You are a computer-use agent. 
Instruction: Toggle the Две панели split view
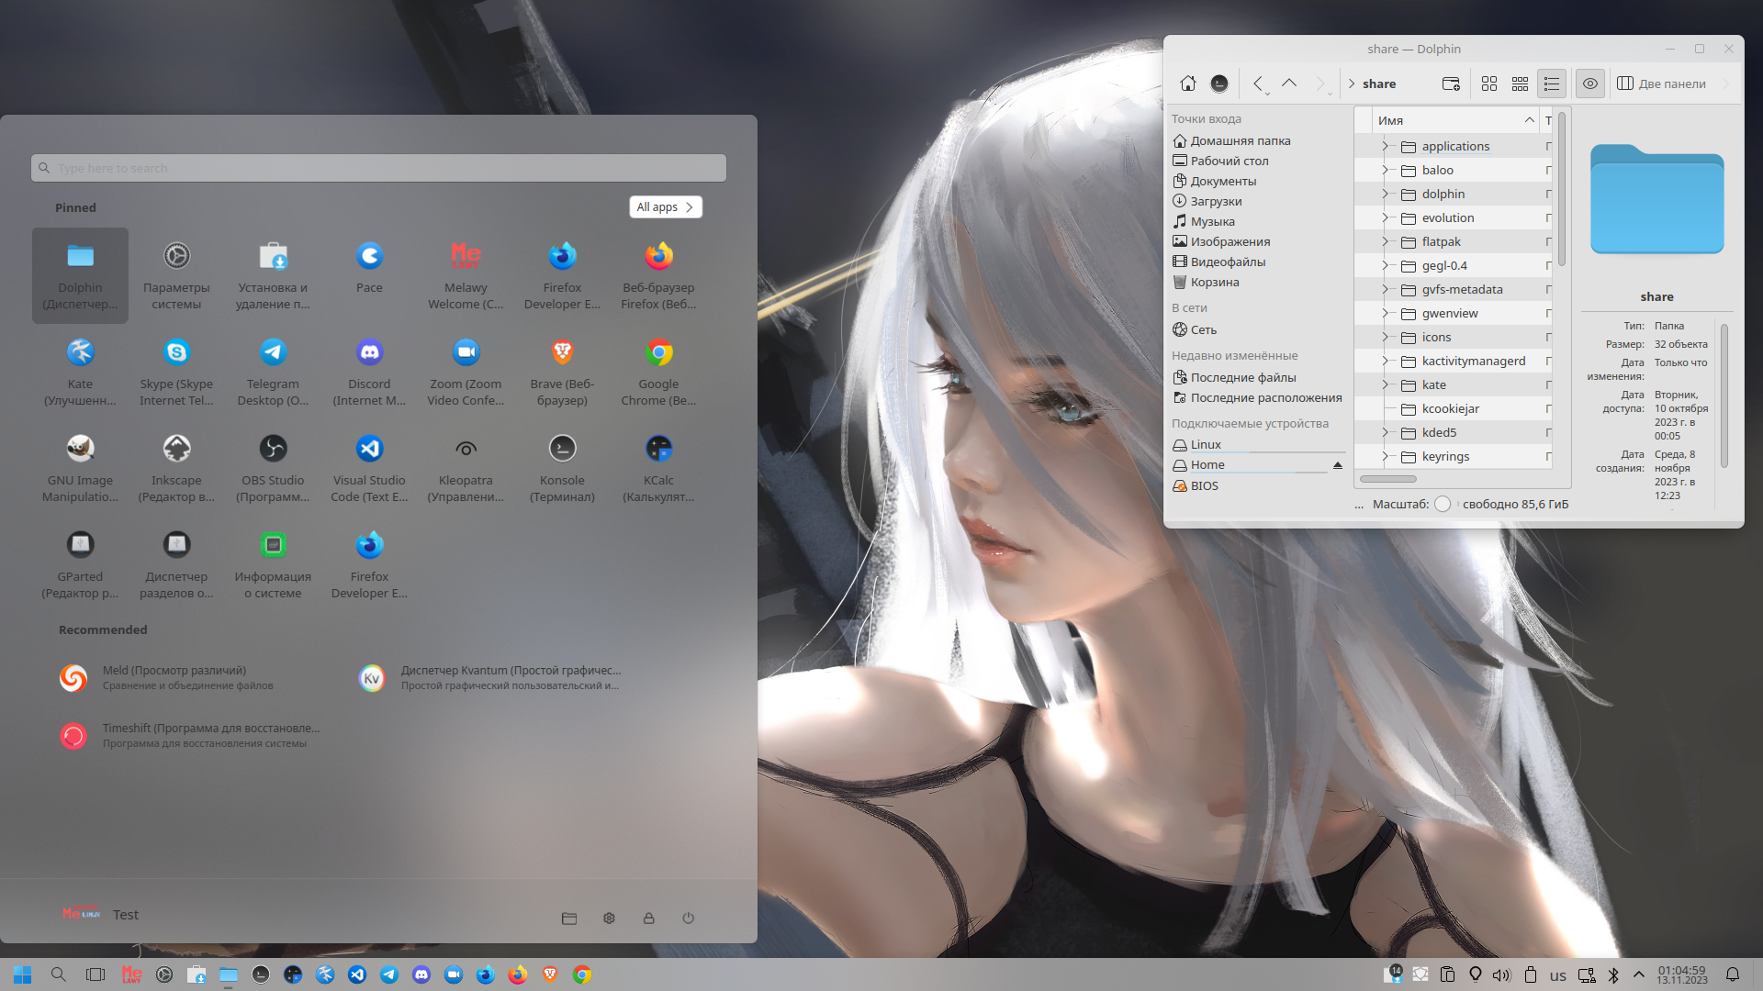click(x=1662, y=84)
